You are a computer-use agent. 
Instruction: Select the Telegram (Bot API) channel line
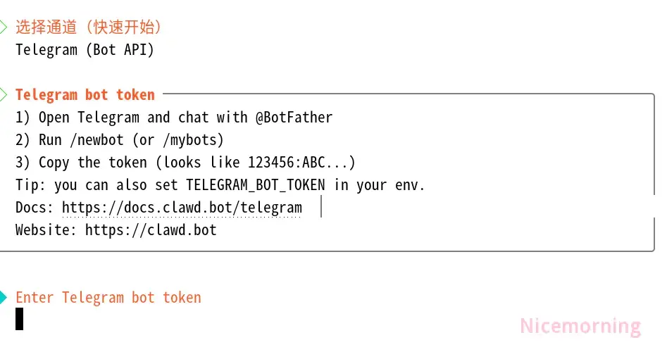85,50
